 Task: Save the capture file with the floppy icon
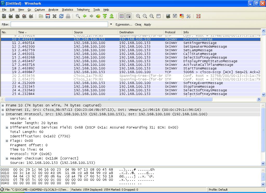click(x=48, y=16)
